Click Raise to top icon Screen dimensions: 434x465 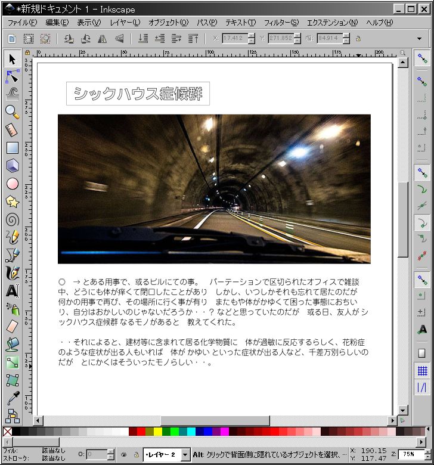click(193, 39)
